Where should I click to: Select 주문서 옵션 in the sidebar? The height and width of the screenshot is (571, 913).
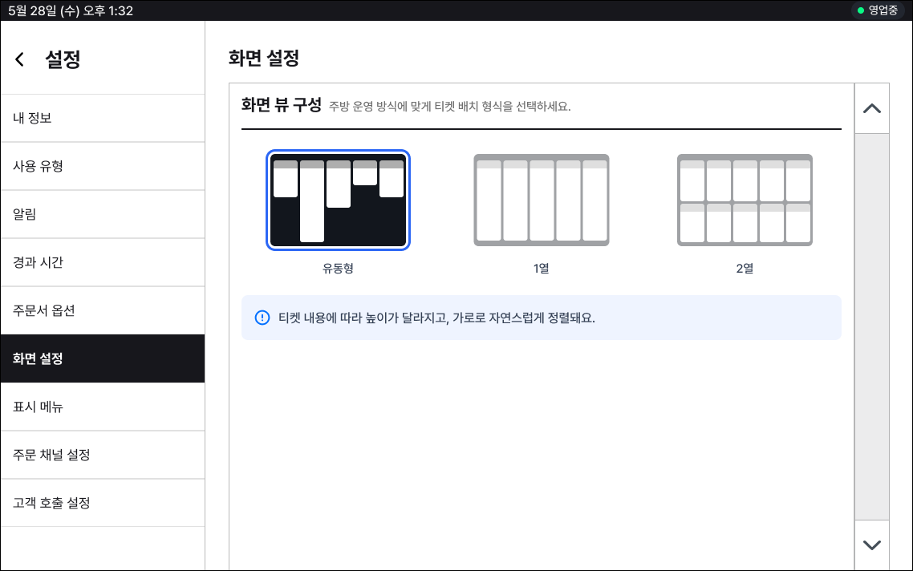pos(103,311)
